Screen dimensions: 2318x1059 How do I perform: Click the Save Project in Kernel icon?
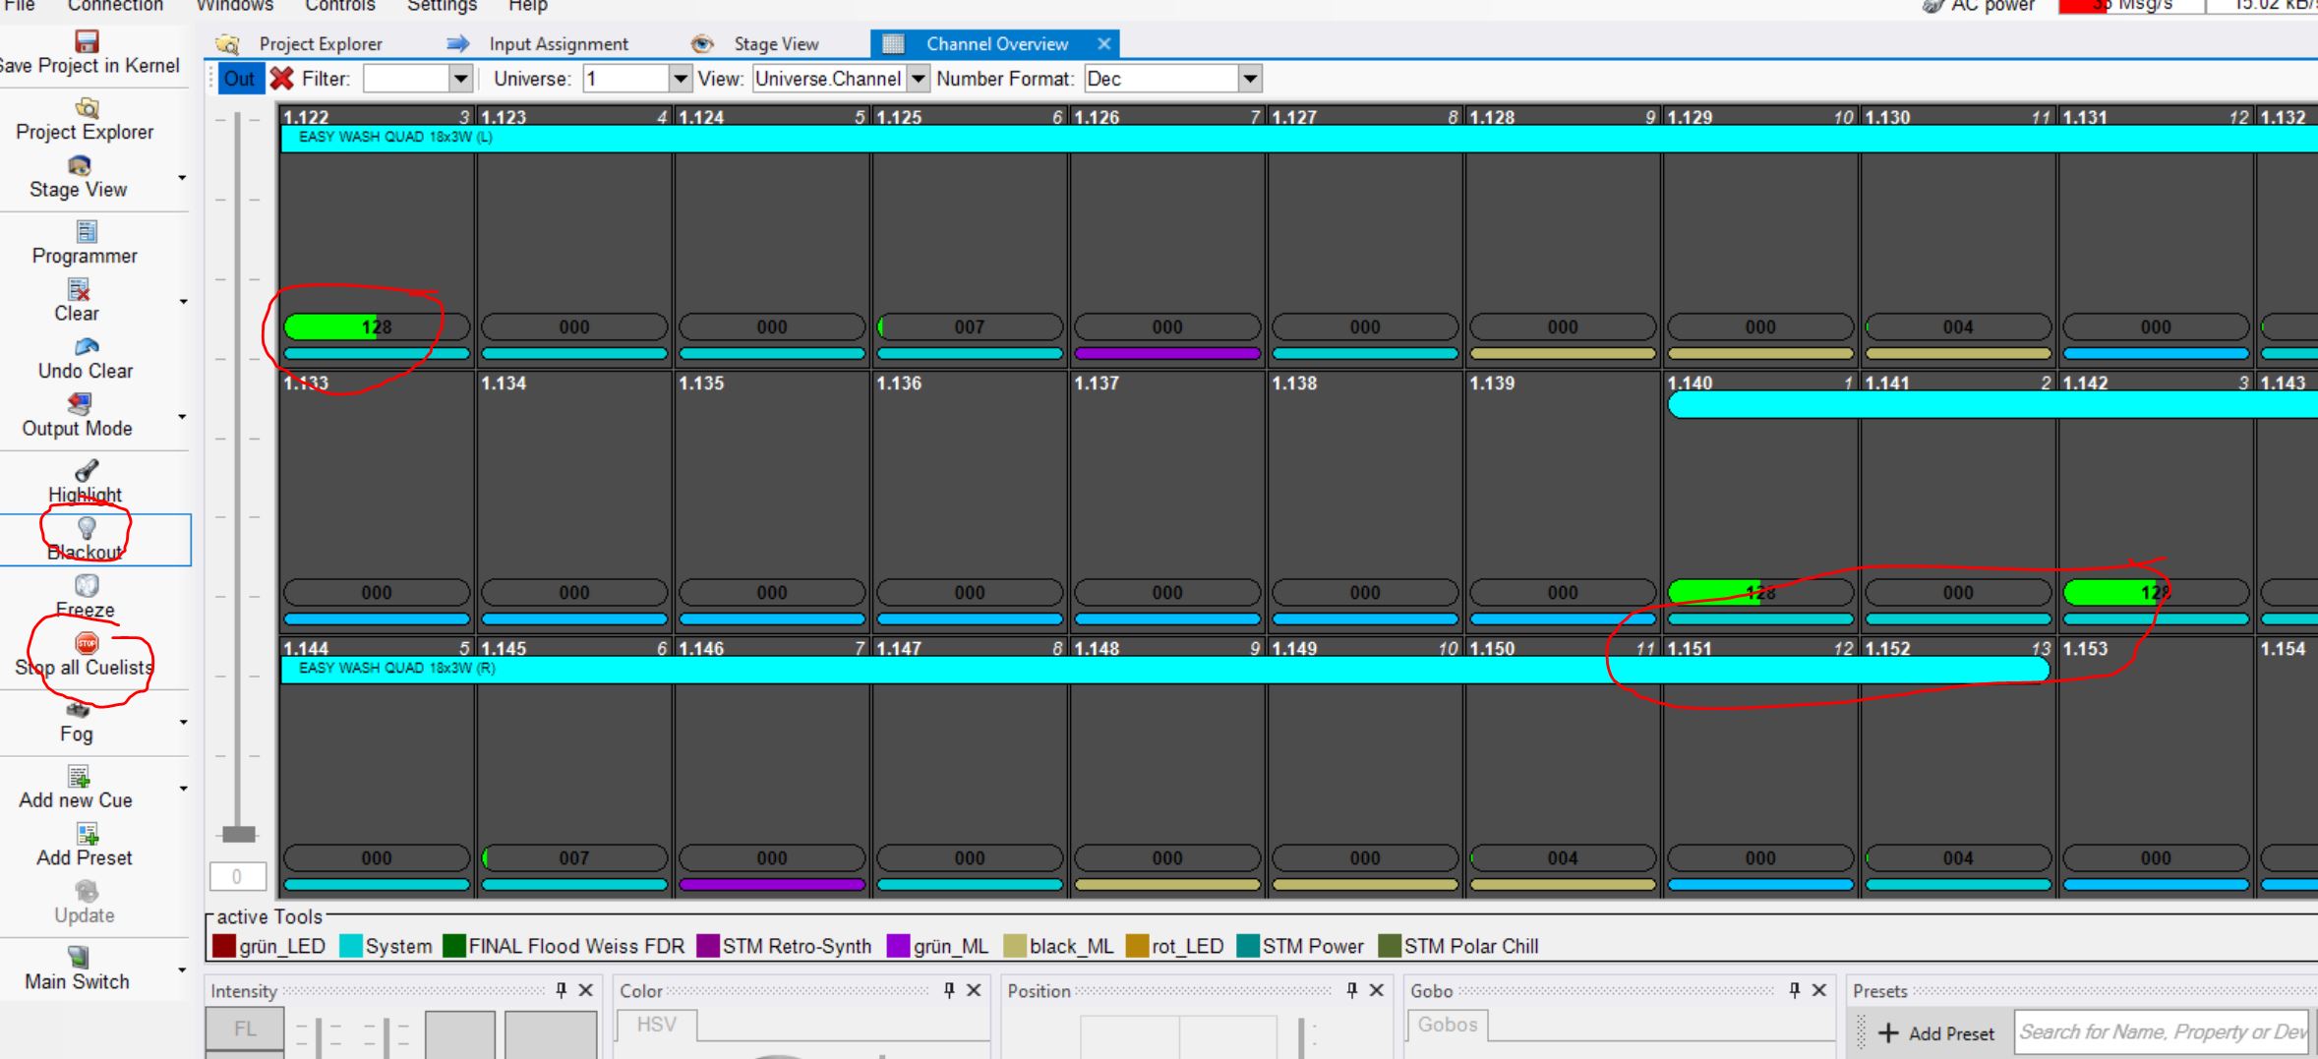click(87, 41)
